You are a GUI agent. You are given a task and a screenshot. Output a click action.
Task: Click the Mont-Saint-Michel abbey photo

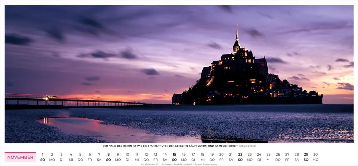tap(179, 74)
